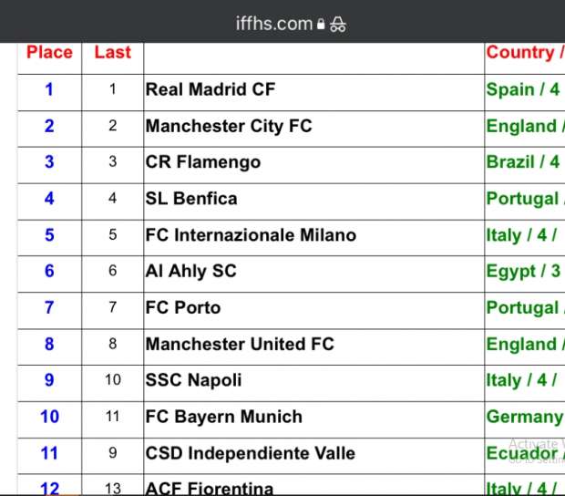Image resolution: width=565 pixels, height=496 pixels.
Task: Click Manchester United FC entry
Action: pyautogui.click(x=240, y=345)
